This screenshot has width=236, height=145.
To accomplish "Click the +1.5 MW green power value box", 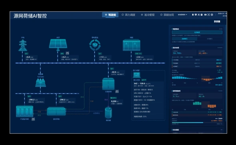I will 105,58.
